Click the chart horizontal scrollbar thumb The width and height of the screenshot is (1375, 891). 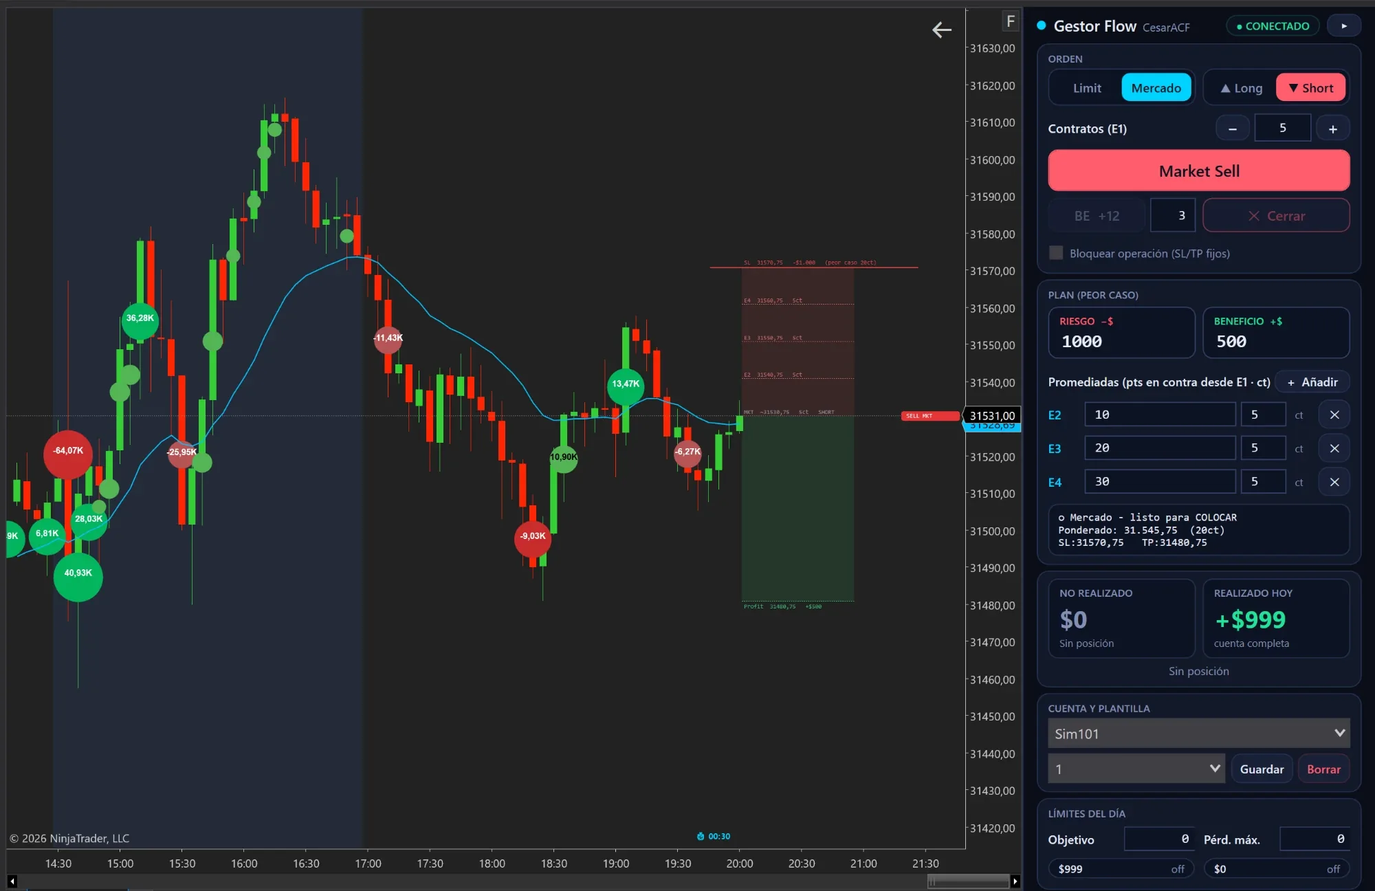(968, 881)
